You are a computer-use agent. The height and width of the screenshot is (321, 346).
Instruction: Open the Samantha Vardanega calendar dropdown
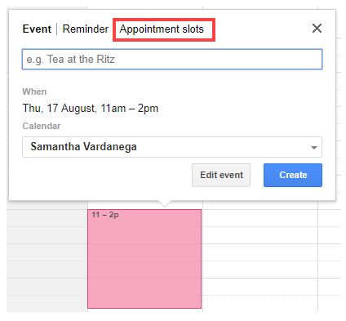172,147
